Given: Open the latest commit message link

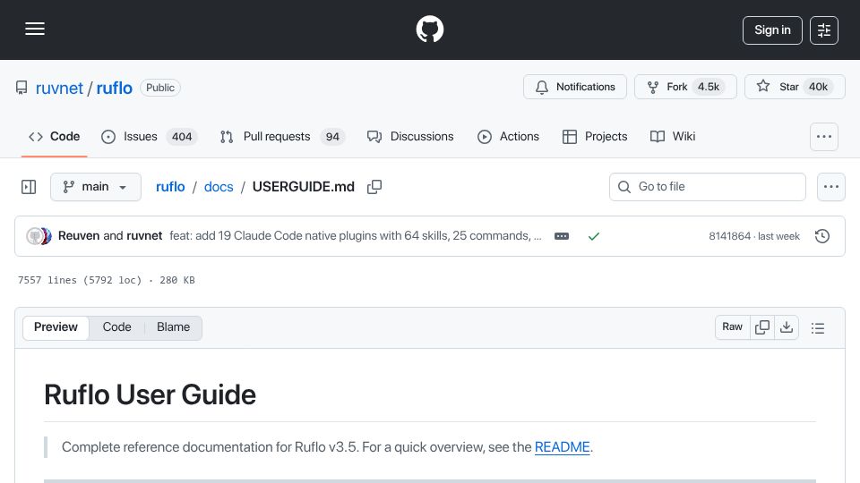Looking at the screenshot, I should [356, 235].
